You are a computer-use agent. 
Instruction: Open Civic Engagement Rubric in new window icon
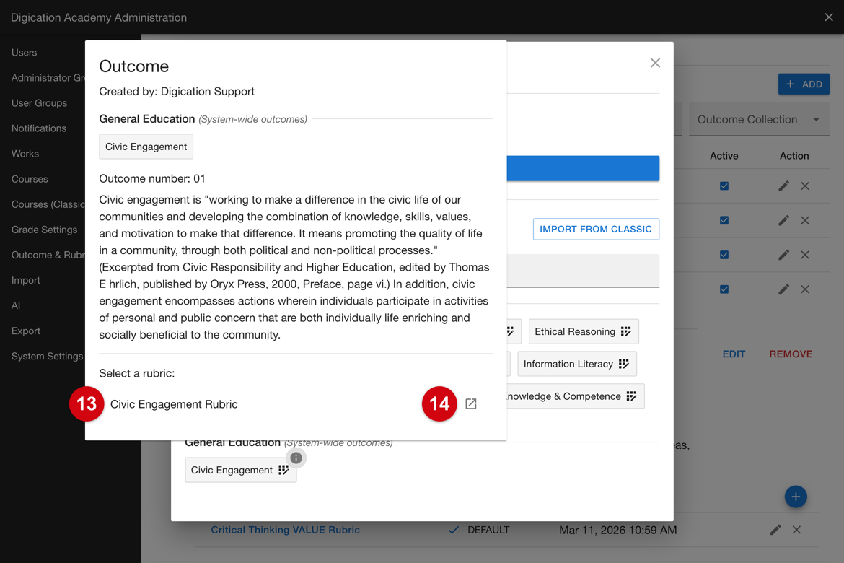[471, 403]
